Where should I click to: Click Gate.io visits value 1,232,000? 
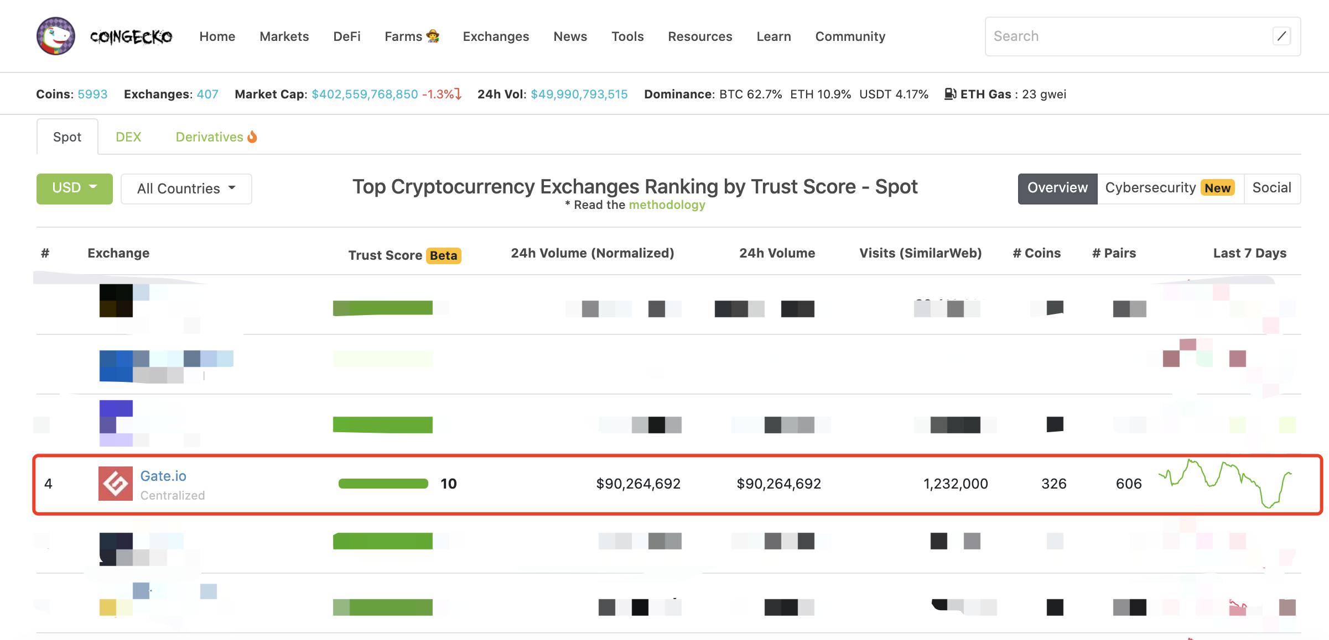coord(956,484)
